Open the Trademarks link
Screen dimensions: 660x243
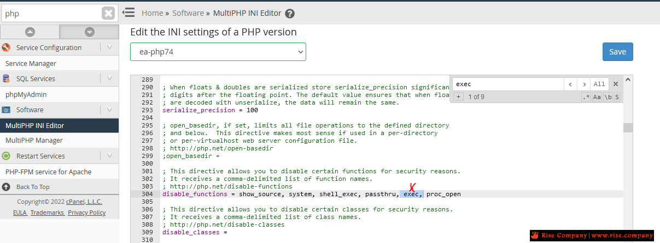[47, 212]
